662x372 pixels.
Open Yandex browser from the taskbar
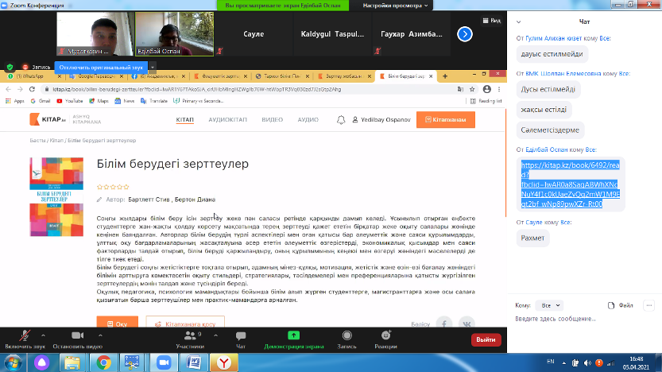[x=224, y=362]
